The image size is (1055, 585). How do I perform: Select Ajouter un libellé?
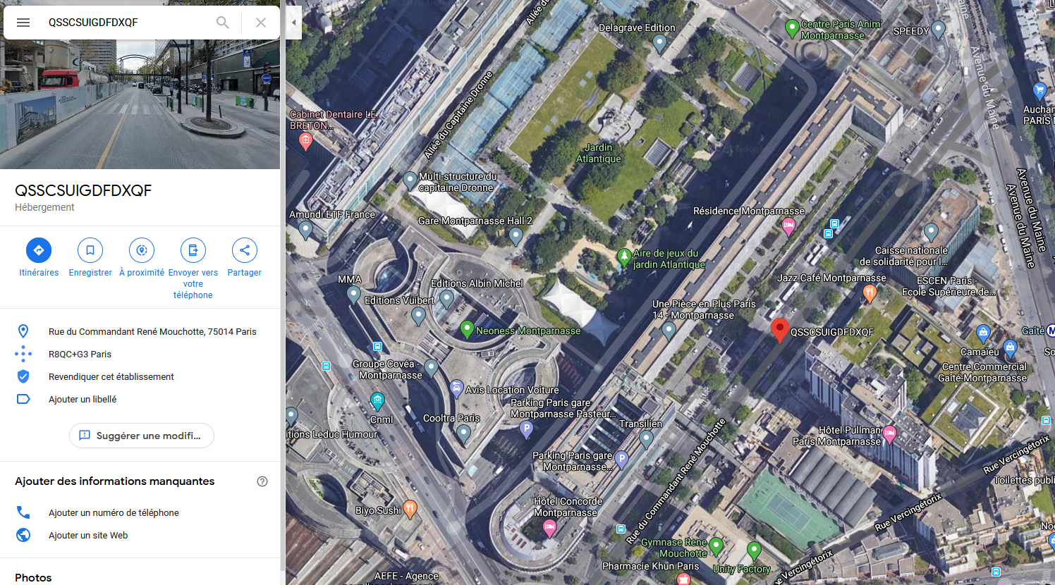click(83, 399)
